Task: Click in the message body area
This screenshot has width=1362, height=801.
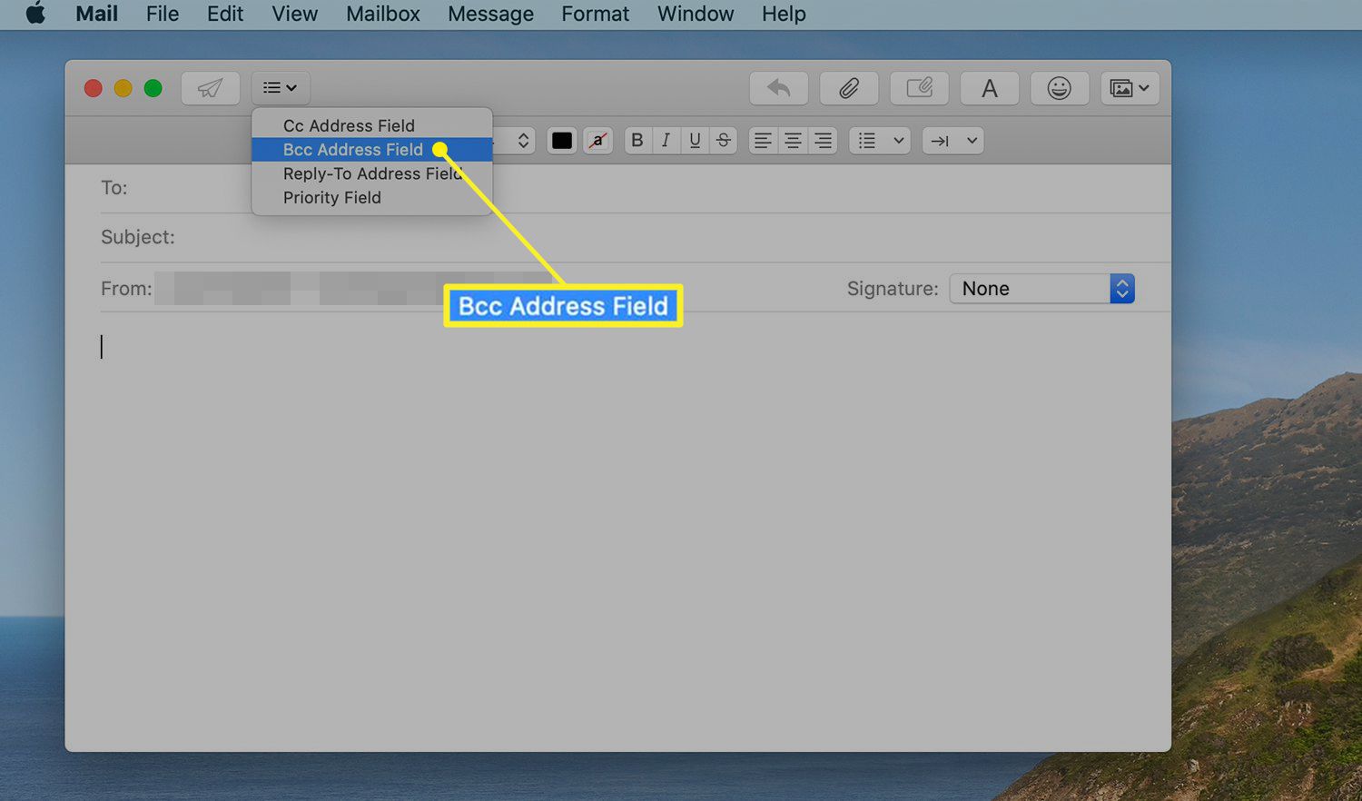Action: (617, 531)
